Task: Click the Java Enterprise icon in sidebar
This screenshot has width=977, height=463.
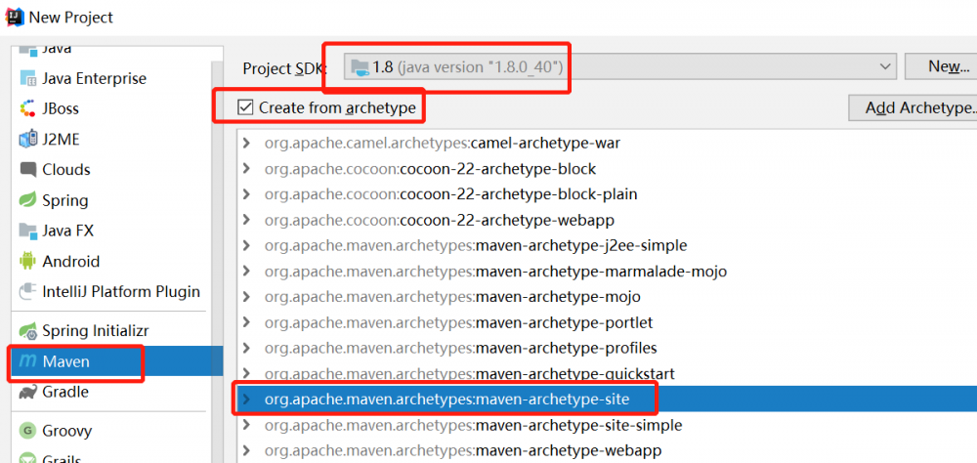Action: [28, 78]
